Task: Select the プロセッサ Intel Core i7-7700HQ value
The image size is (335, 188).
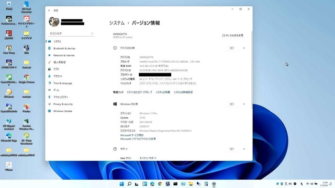Action: click(x=170, y=62)
